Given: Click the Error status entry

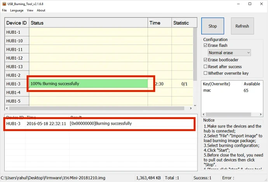Looking at the screenshot, I should click(x=228, y=178).
